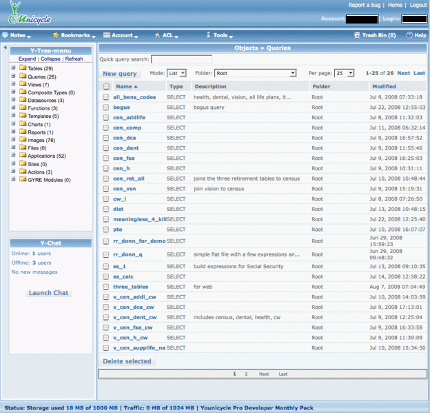Screen dimensions: 430x413
Task: Open the Mode dropdown
Action: tap(177, 73)
